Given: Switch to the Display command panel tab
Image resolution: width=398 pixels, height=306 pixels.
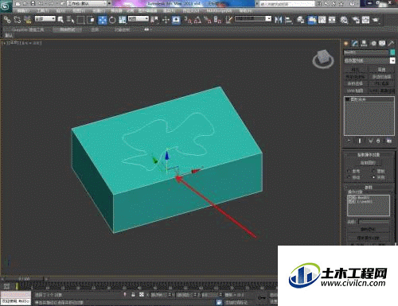Looking at the screenshot, I should (x=382, y=44).
